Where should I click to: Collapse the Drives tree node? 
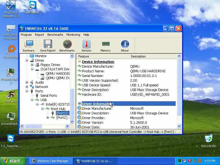point(27,60)
